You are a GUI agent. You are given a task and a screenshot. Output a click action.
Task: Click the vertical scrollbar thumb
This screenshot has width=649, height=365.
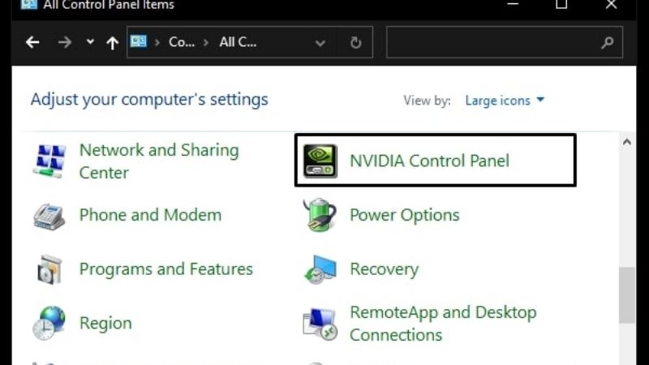(626, 294)
